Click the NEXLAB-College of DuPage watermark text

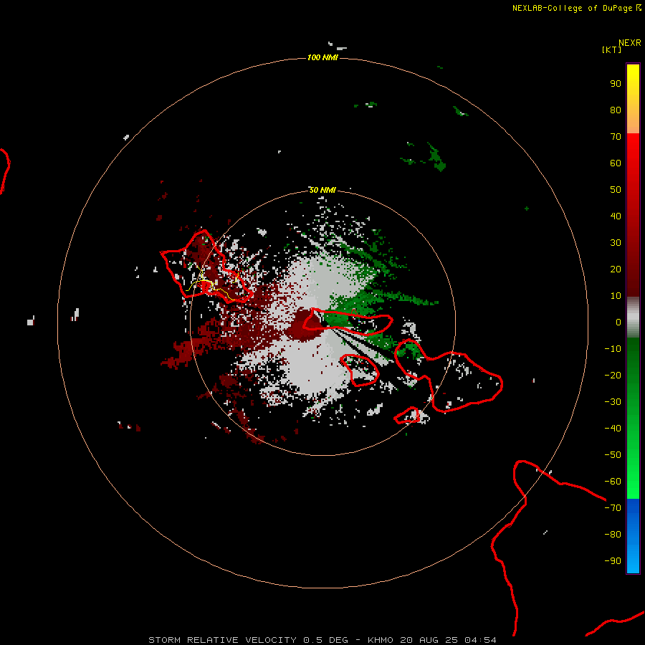577,8
